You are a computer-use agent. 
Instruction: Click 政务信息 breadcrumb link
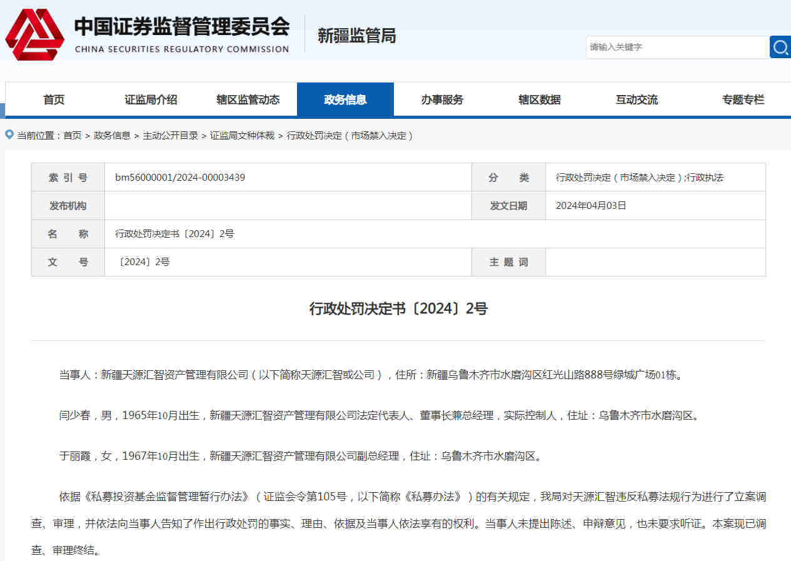112,136
